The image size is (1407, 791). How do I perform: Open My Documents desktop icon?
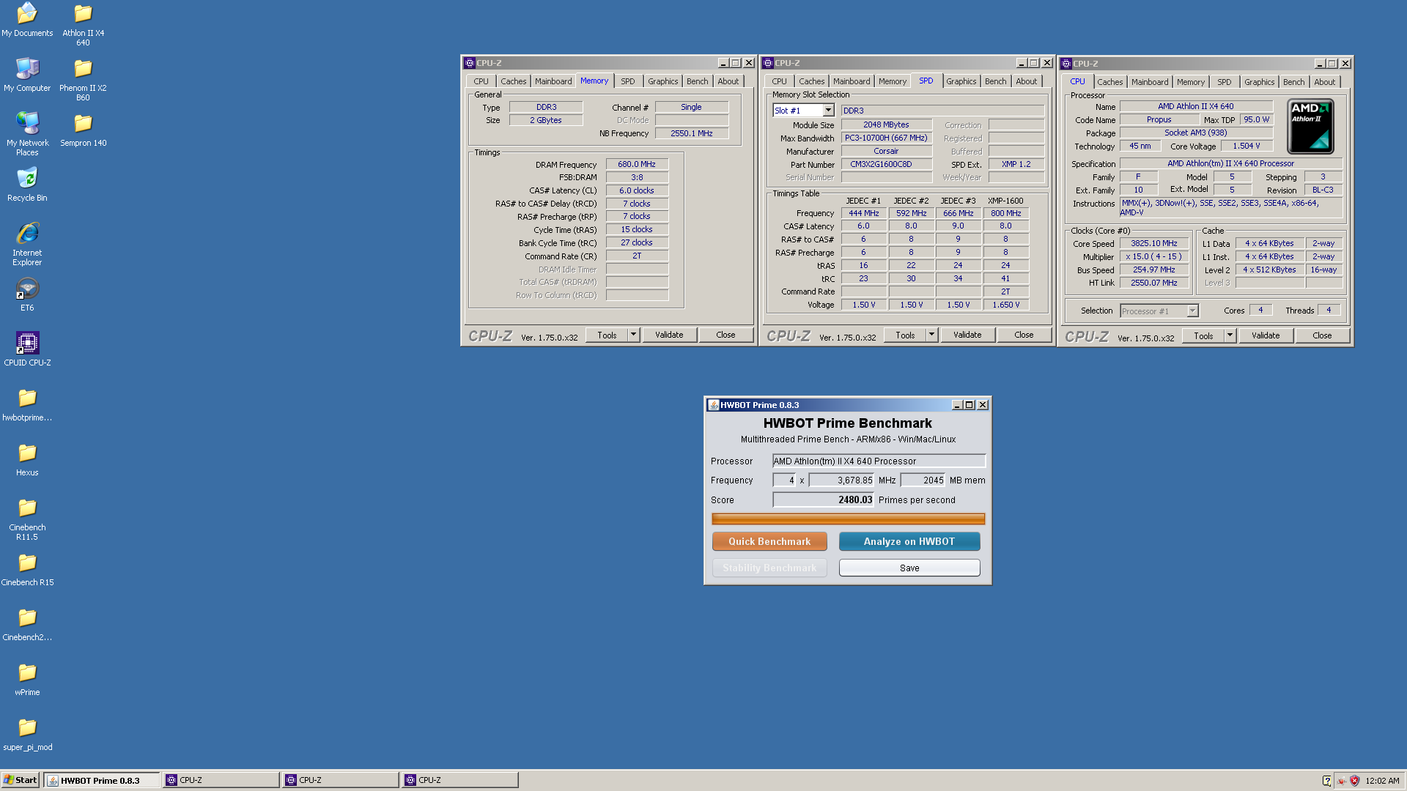tap(27, 20)
